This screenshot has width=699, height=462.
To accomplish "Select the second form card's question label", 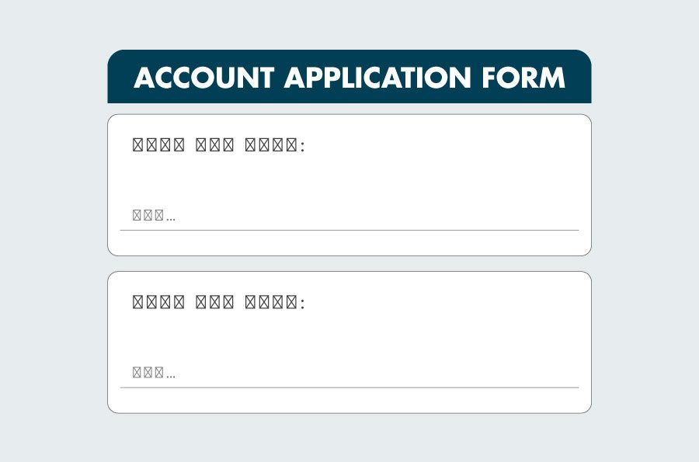I will 220,302.
